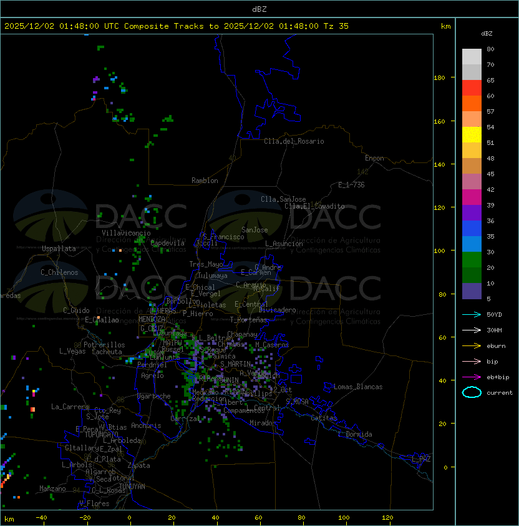Select the red swatch between 65 and 60 dBZ
519x526 pixels.
click(x=472, y=88)
